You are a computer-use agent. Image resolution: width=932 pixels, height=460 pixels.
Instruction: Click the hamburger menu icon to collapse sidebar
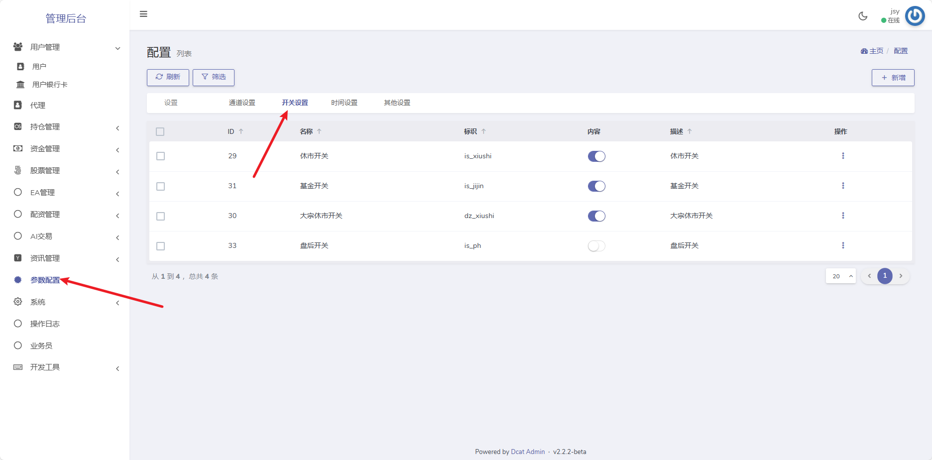143,14
